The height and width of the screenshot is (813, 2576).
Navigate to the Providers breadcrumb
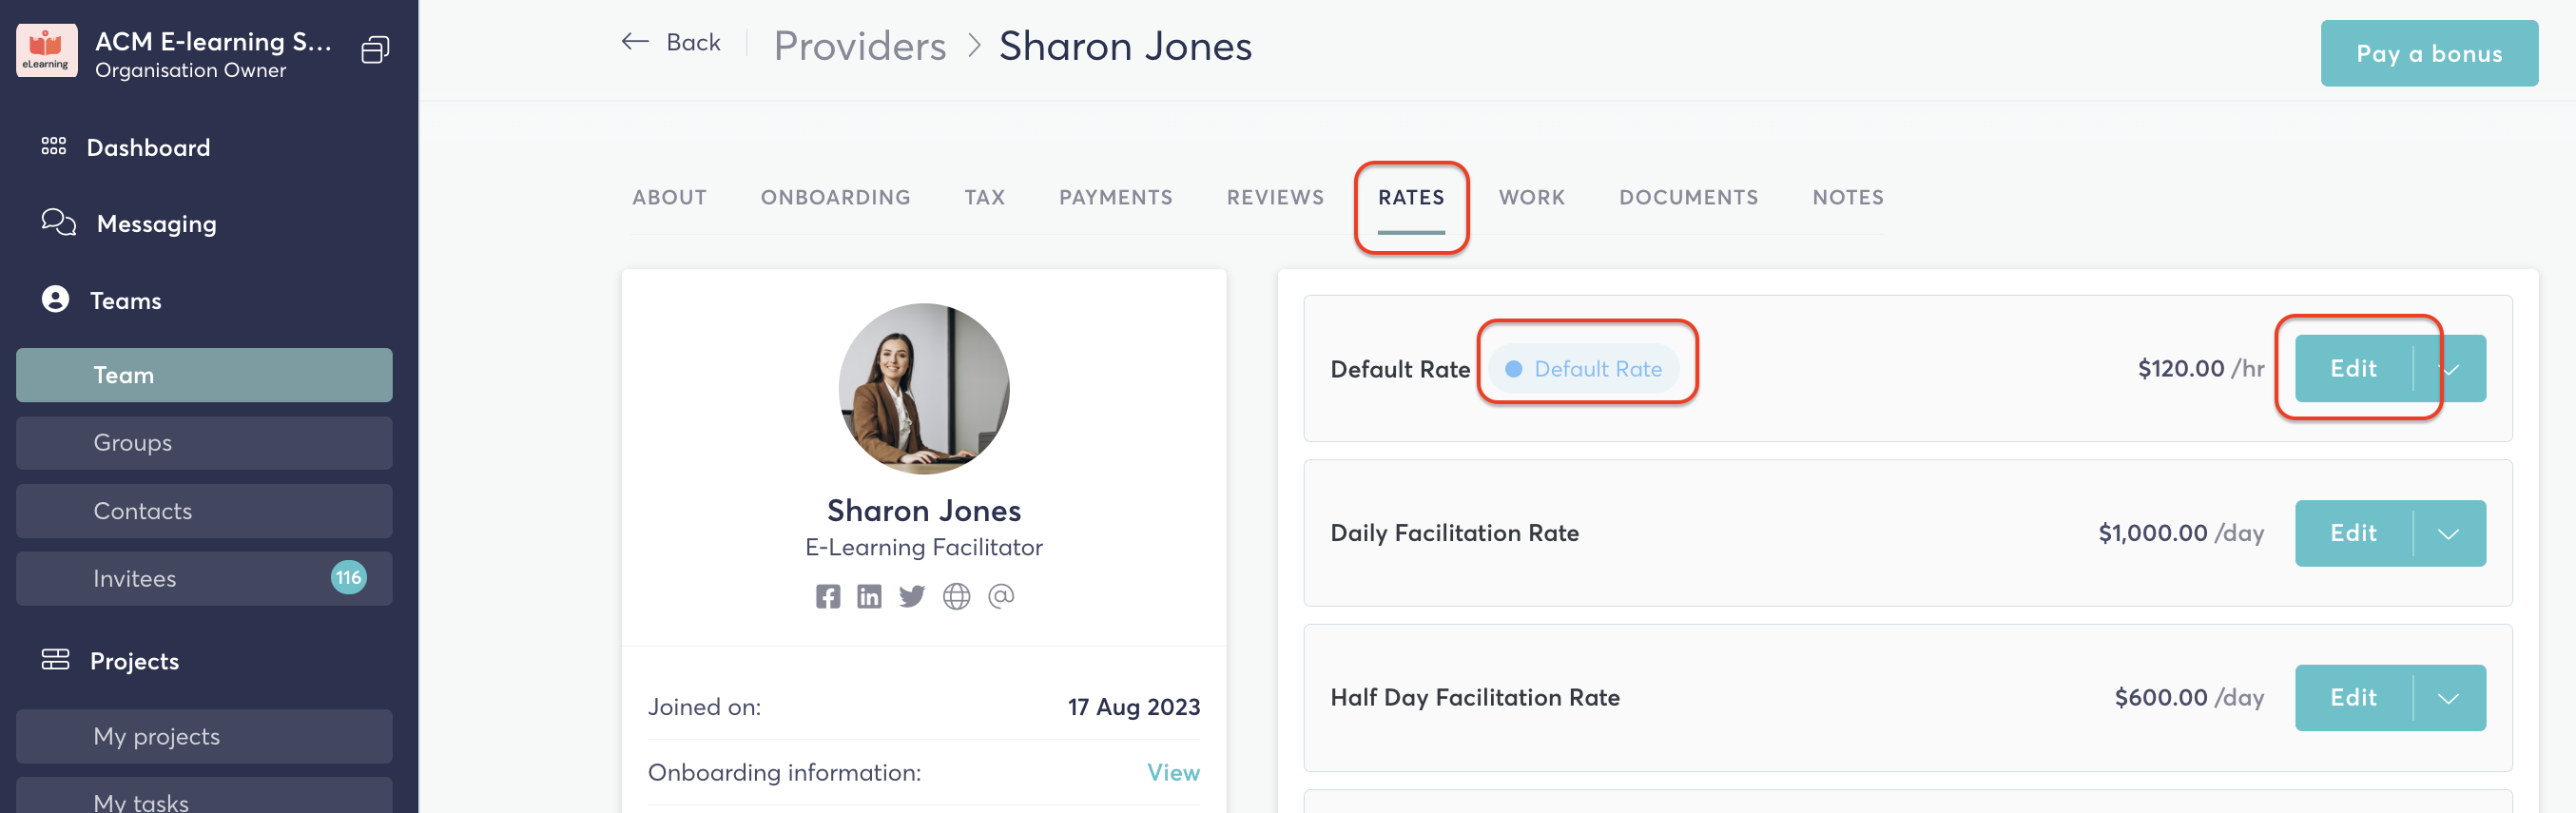click(x=859, y=46)
